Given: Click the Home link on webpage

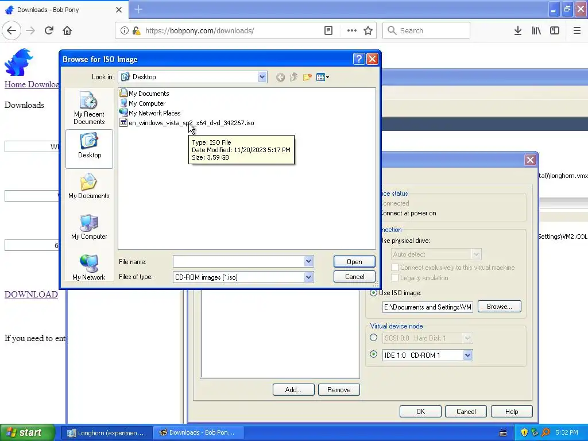Looking at the screenshot, I should click(15, 84).
